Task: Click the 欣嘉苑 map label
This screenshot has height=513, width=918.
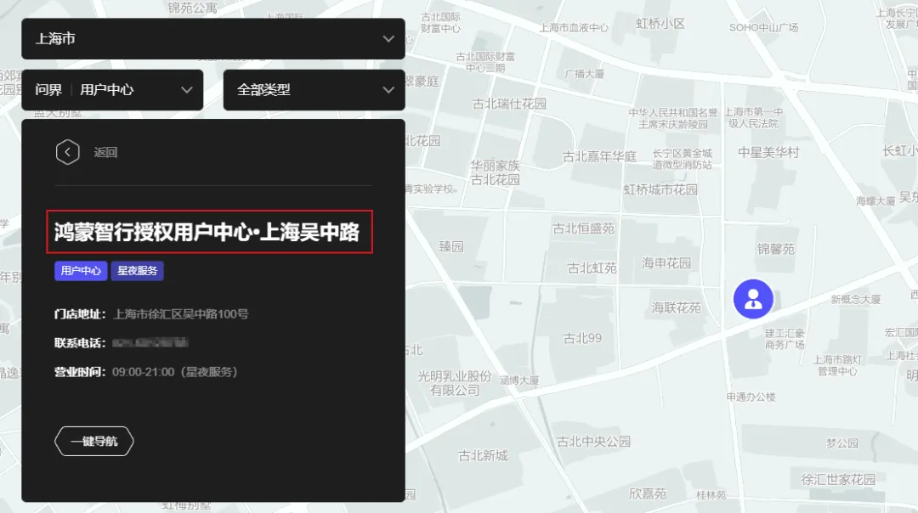Action: tap(648, 493)
